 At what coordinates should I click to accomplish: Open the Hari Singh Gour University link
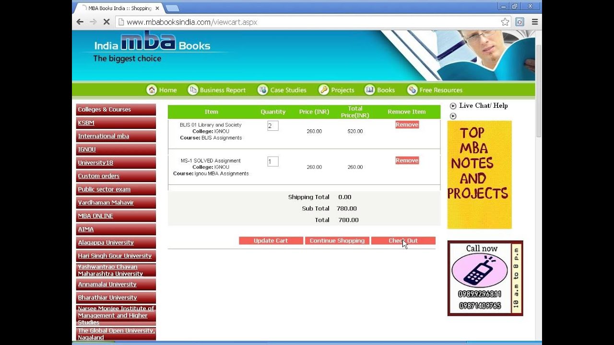116,256
